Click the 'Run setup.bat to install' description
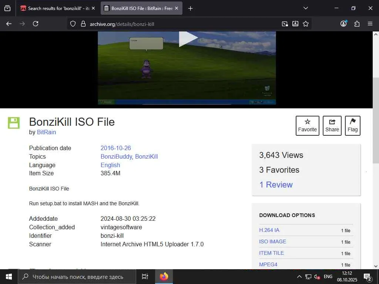This screenshot has height=284, width=379. [84, 203]
